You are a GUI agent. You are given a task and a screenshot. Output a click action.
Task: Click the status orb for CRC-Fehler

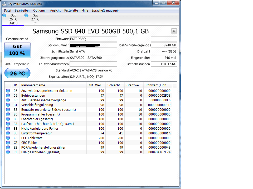8,143
